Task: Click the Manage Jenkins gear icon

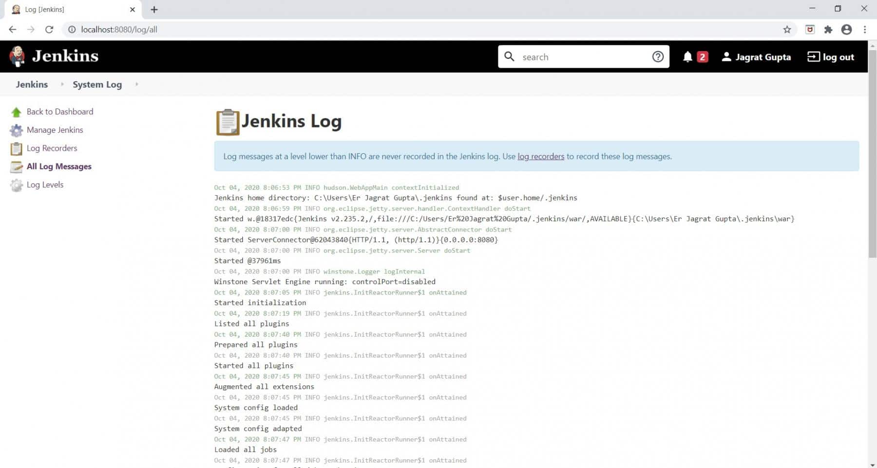Action: tap(16, 130)
